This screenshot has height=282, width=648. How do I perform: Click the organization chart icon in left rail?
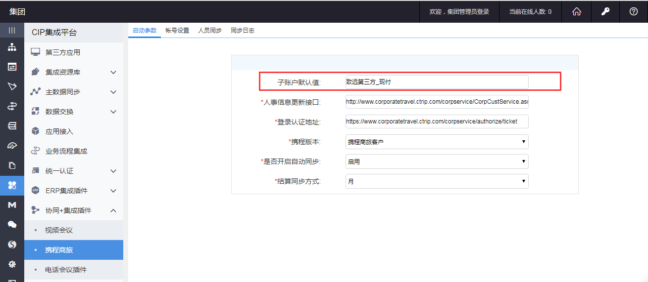(x=12, y=47)
